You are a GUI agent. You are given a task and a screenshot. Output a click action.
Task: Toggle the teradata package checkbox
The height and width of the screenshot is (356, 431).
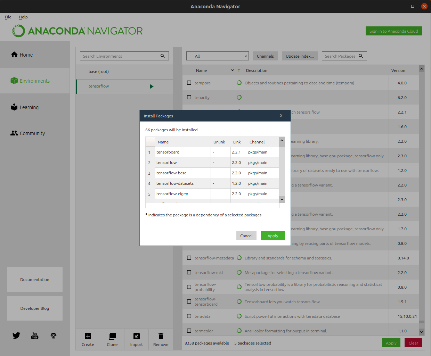189,316
